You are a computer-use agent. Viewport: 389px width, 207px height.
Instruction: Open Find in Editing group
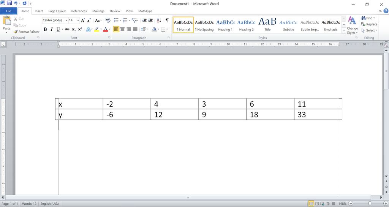tap(368, 18)
